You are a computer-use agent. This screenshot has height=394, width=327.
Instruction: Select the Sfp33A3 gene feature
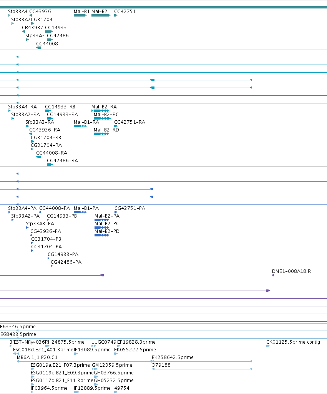pos(27,40)
